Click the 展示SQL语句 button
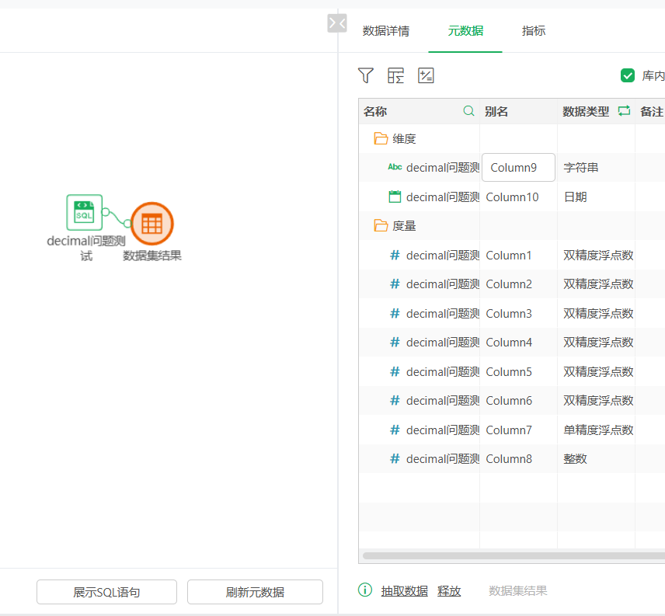Viewport: 665px width, 616px height. (x=106, y=592)
